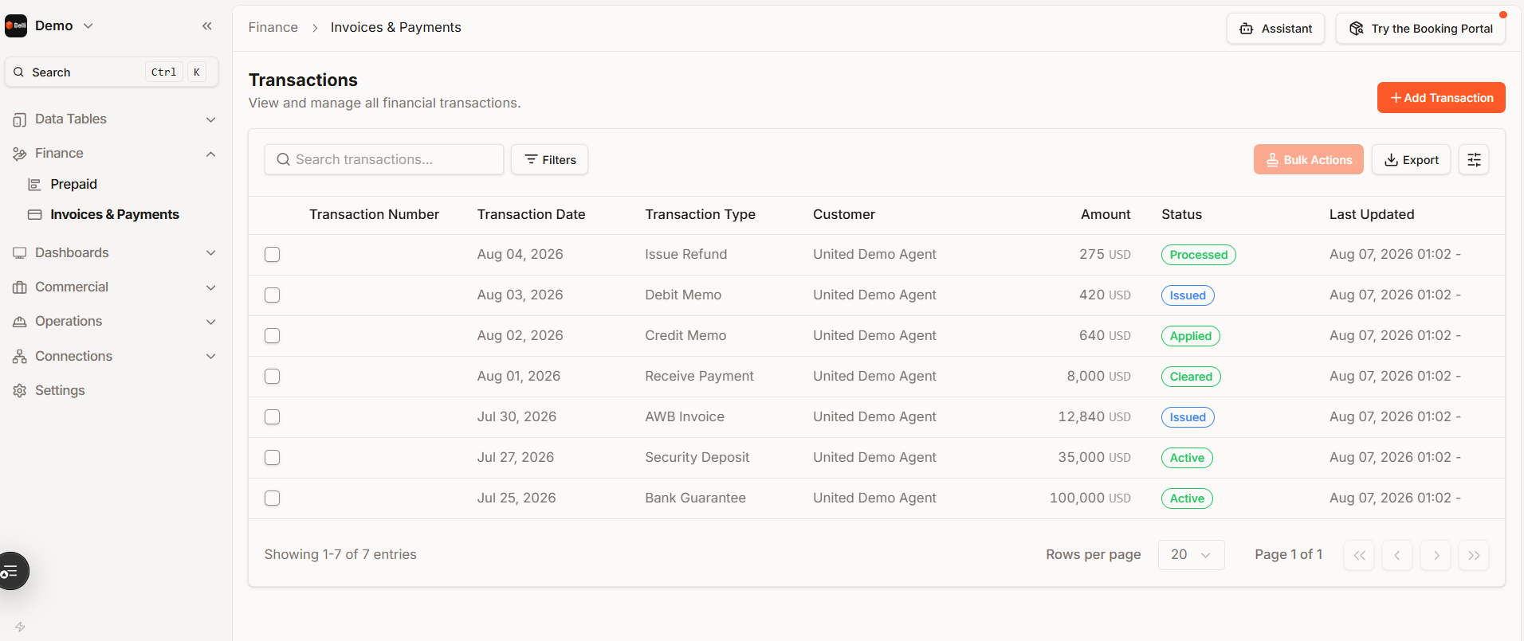Click the Commercial briefcase icon
Image resolution: width=1524 pixels, height=641 pixels.
tap(20, 287)
